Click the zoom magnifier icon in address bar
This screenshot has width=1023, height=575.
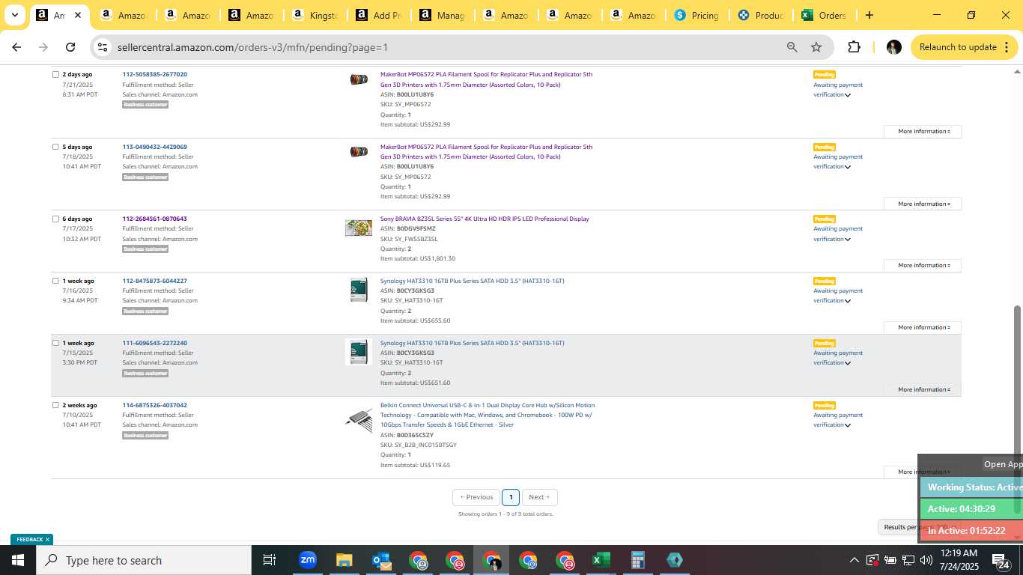792,47
